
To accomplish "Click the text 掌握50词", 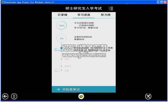I will pos(79,39).
